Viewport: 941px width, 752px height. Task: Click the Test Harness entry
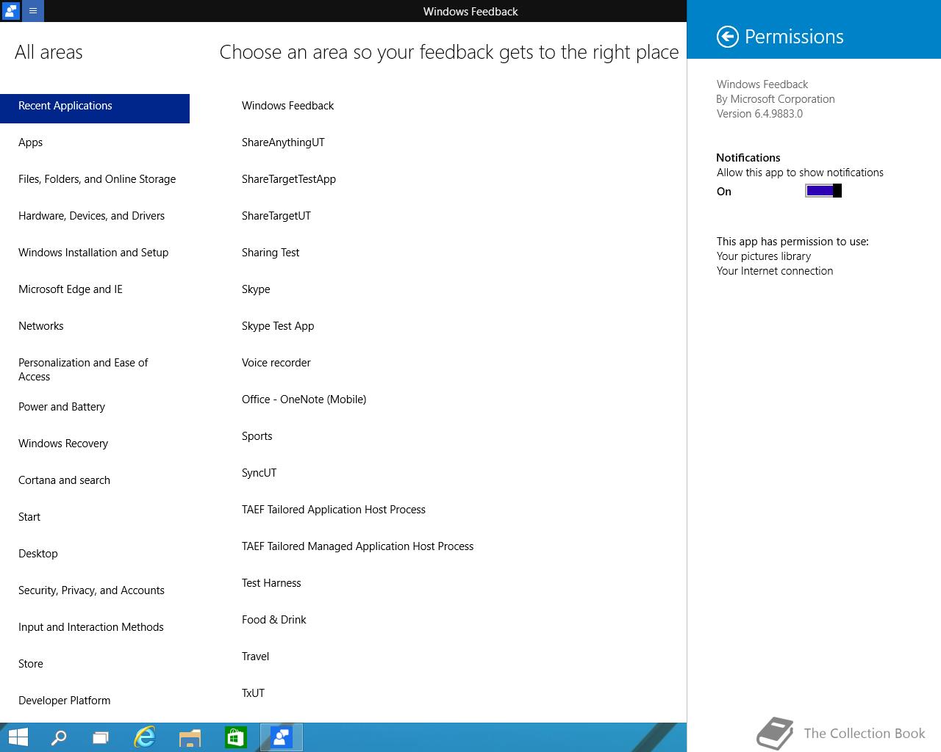(271, 583)
